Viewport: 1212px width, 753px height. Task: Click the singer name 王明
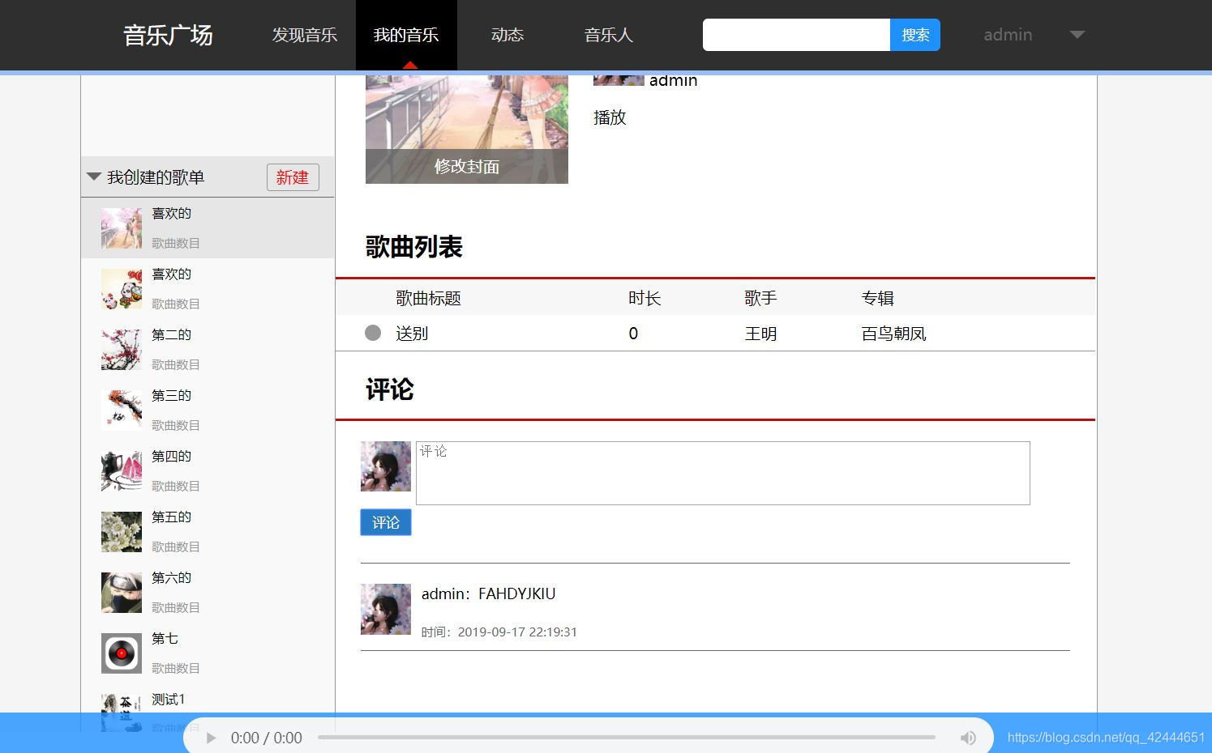coord(760,334)
